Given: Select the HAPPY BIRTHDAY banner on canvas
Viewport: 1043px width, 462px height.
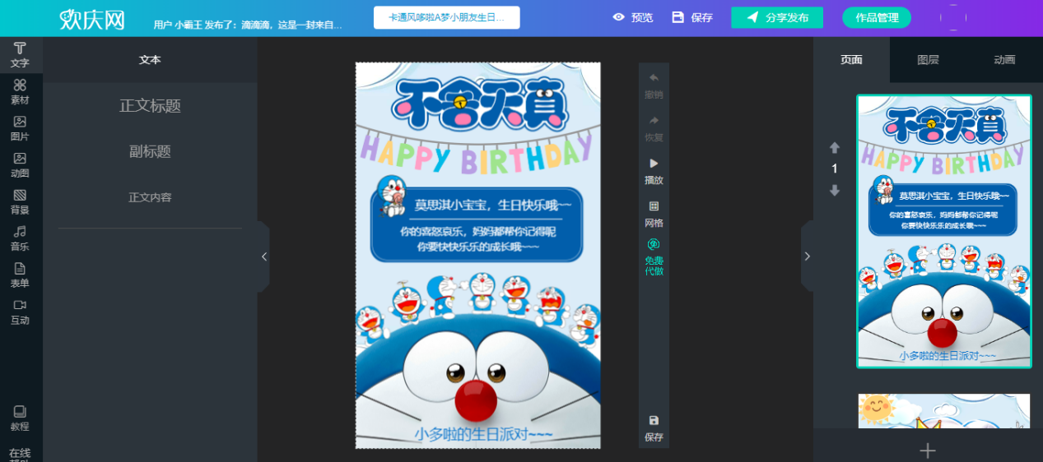Looking at the screenshot, I should point(477,154).
